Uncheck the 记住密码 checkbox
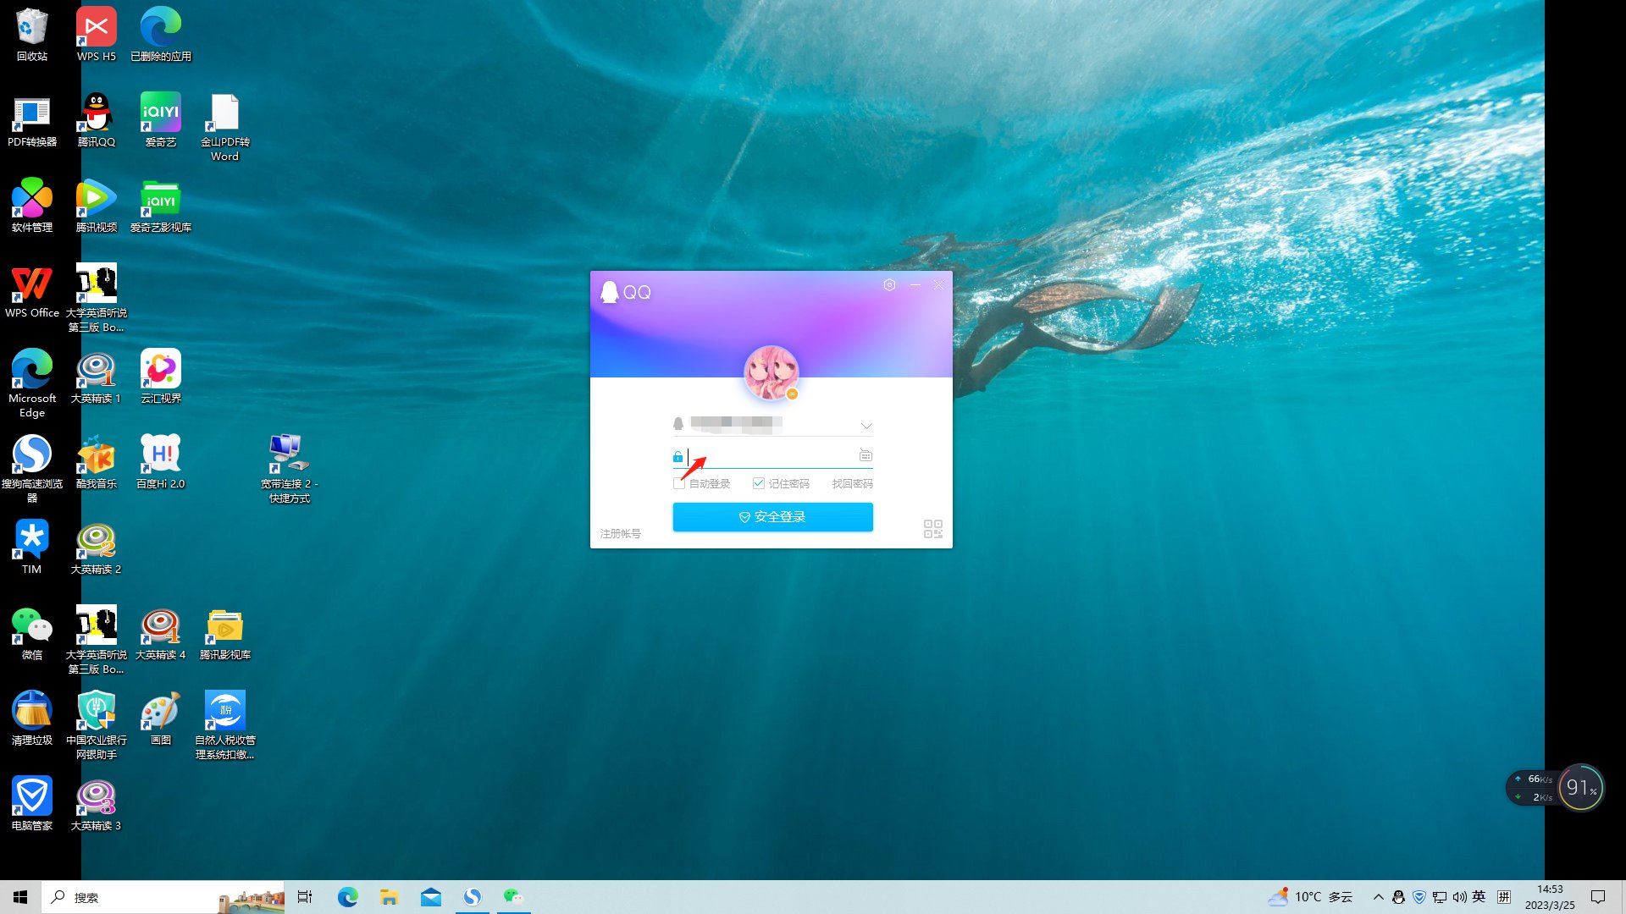 tap(759, 483)
